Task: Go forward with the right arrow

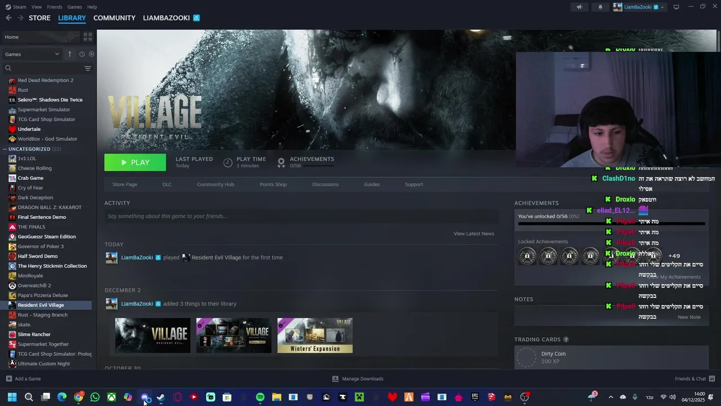Action: click(x=20, y=18)
